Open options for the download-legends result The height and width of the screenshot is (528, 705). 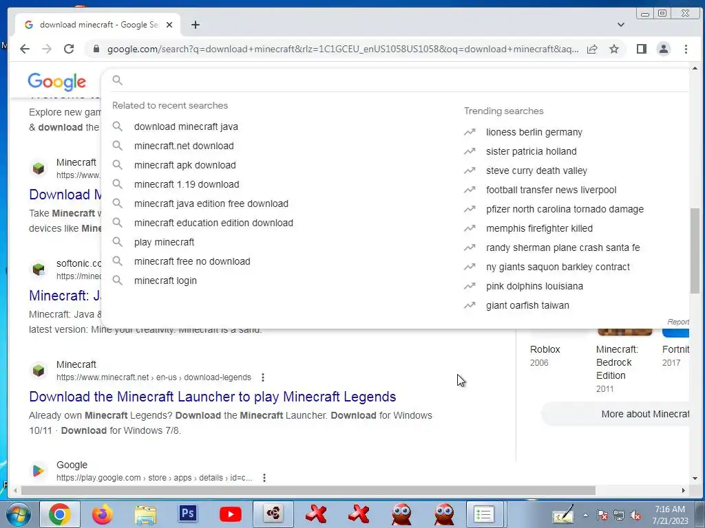click(263, 377)
